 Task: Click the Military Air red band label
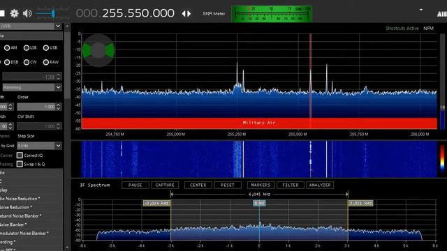259,123
